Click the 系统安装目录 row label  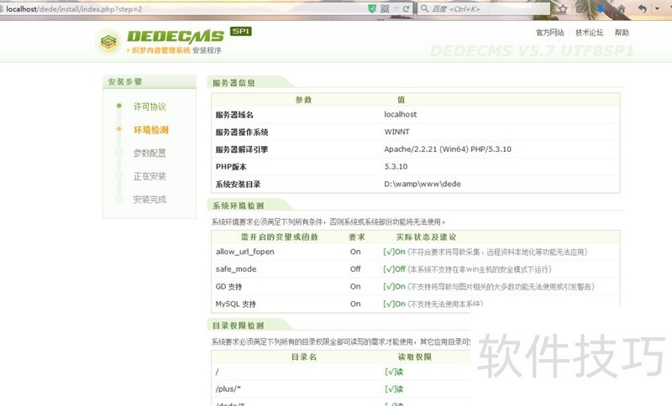click(x=238, y=185)
